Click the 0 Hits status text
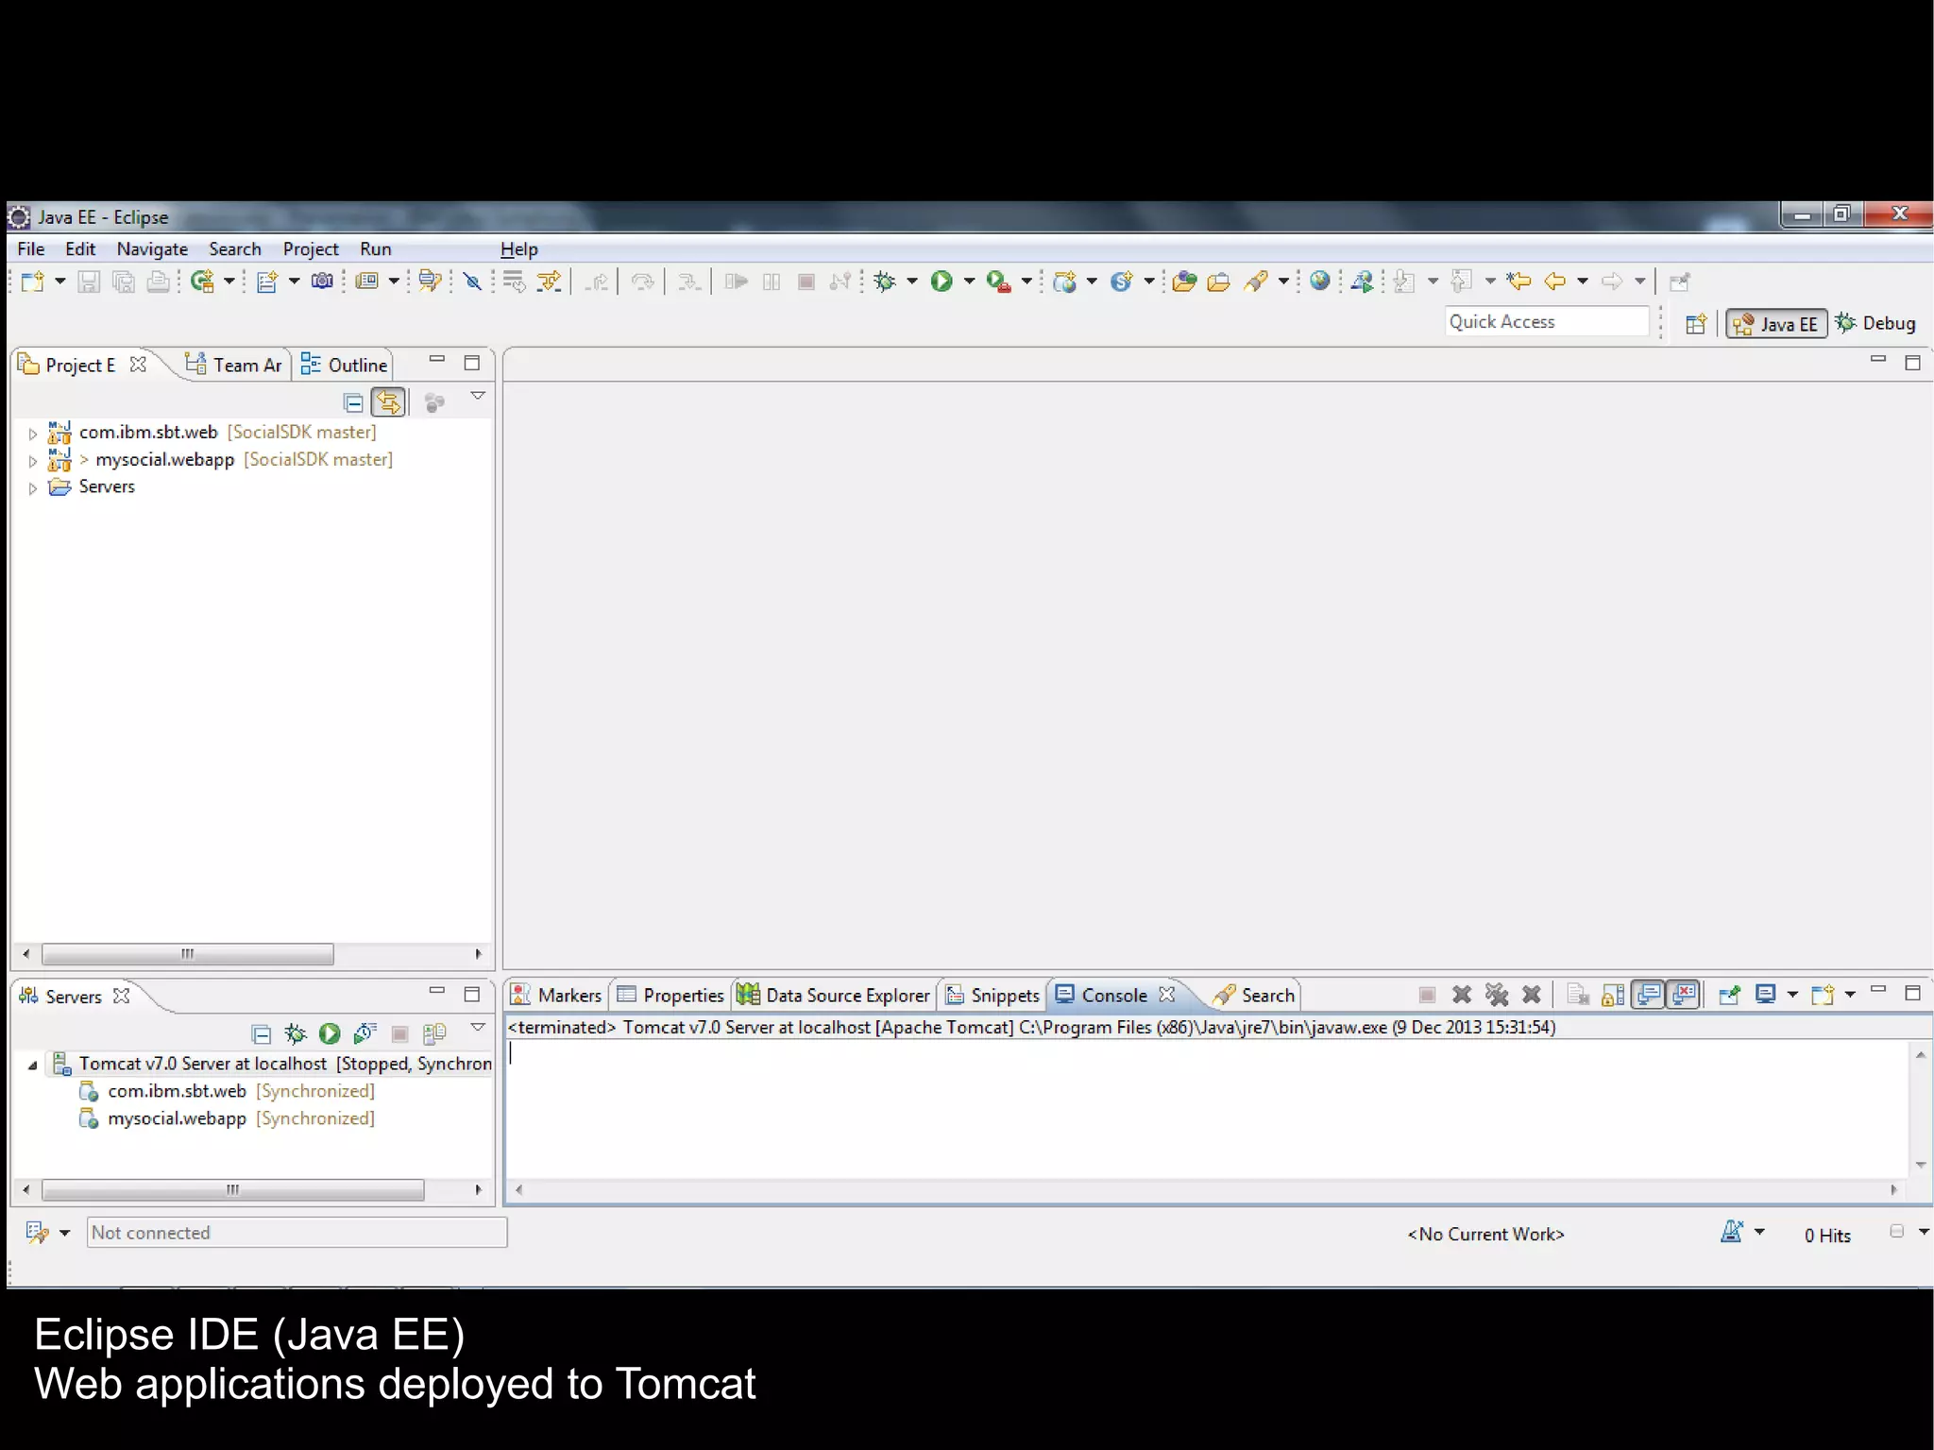The image size is (1934, 1450). 1827,1236
